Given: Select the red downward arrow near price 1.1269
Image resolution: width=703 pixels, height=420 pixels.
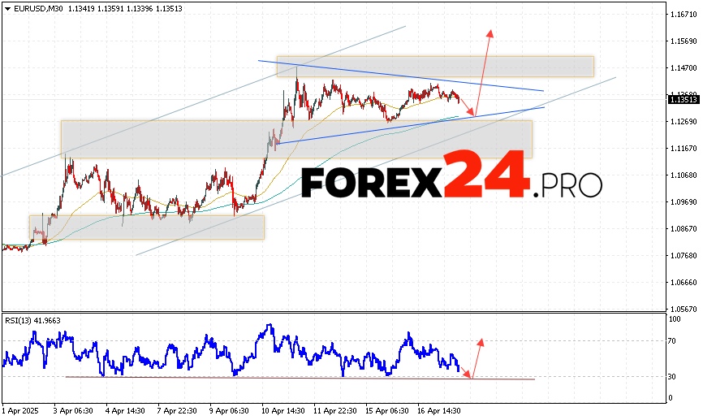Looking at the screenshot, I should click(x=469, y=108).
